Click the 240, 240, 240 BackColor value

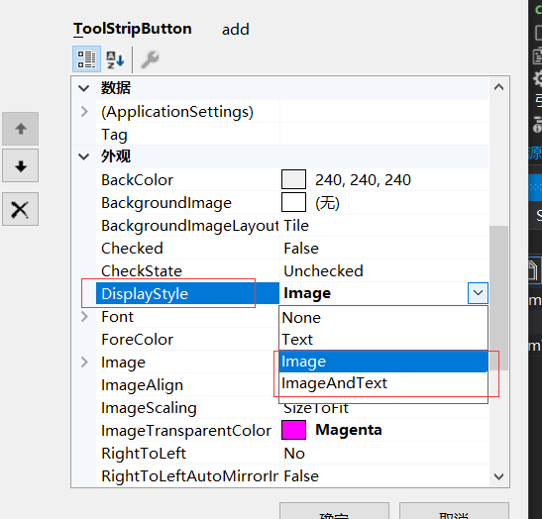click(363, 180)
